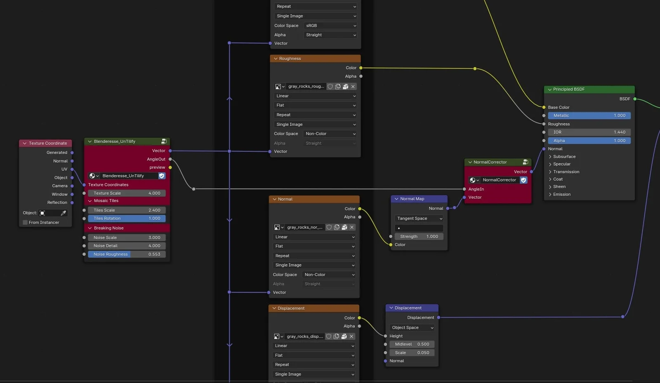Open the node group browser icon on Blenderesse_UnTilify
Image resolution: width=660 pixels, height=383 pixels.
93,176
